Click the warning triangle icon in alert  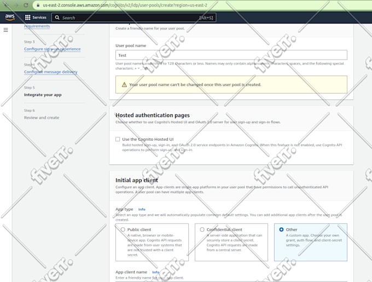tap(124, 85)
